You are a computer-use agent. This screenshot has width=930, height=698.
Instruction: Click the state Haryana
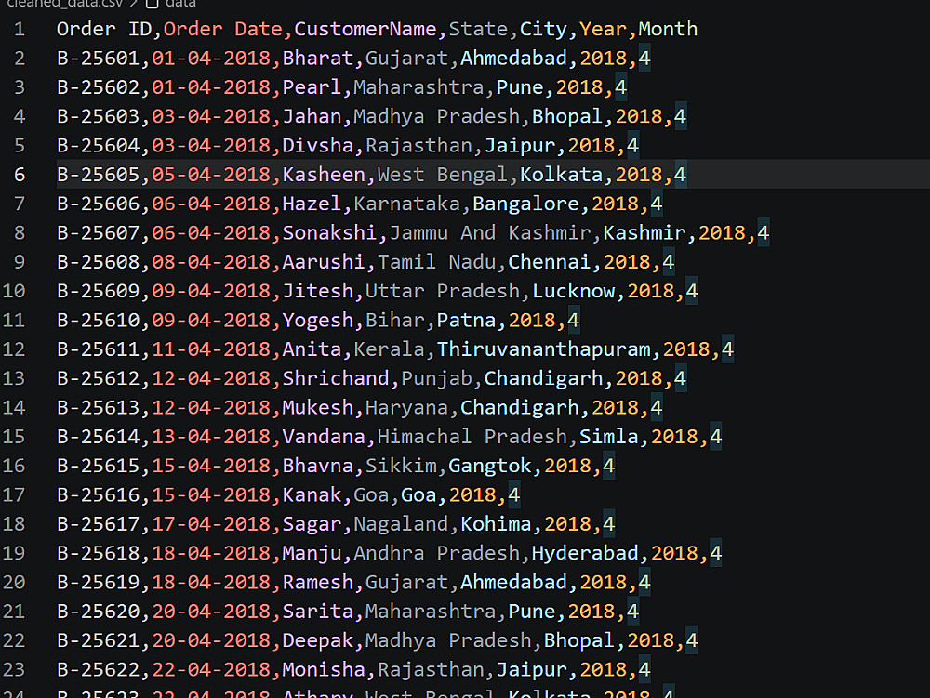[407, 407]
